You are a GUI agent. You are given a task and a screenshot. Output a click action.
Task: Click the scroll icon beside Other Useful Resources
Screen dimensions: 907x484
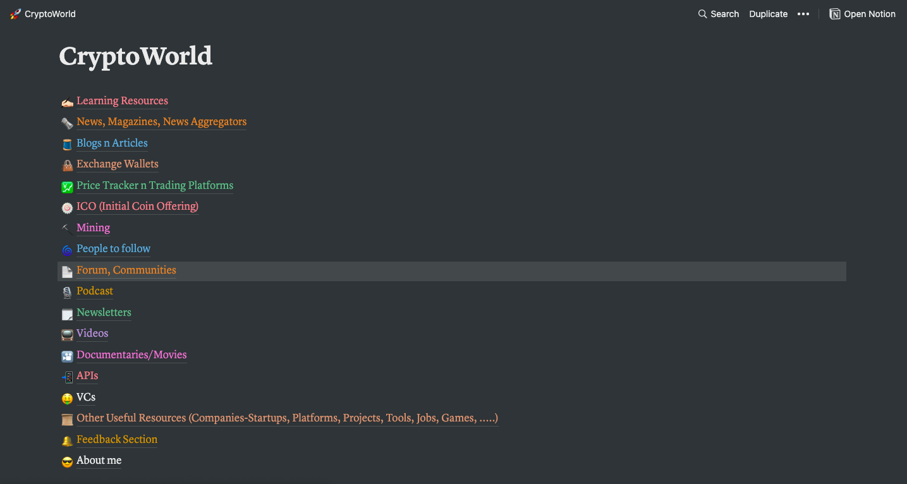(67, 419)
